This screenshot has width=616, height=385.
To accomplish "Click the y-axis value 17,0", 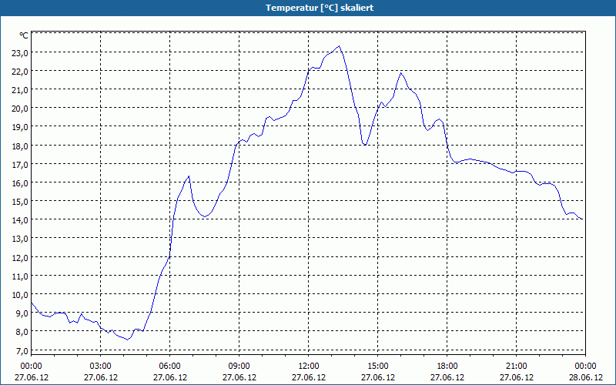I will coord(20,164).
